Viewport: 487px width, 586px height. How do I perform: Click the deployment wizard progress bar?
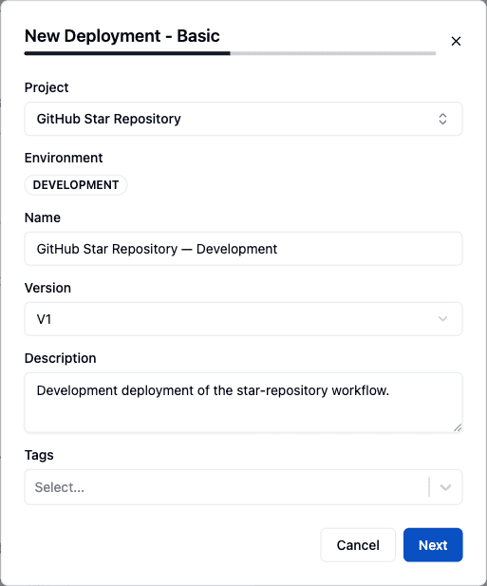[x=230, y=53]
